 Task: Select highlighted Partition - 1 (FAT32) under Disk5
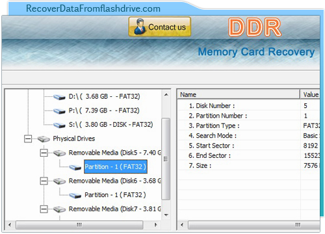coord(116,166)
